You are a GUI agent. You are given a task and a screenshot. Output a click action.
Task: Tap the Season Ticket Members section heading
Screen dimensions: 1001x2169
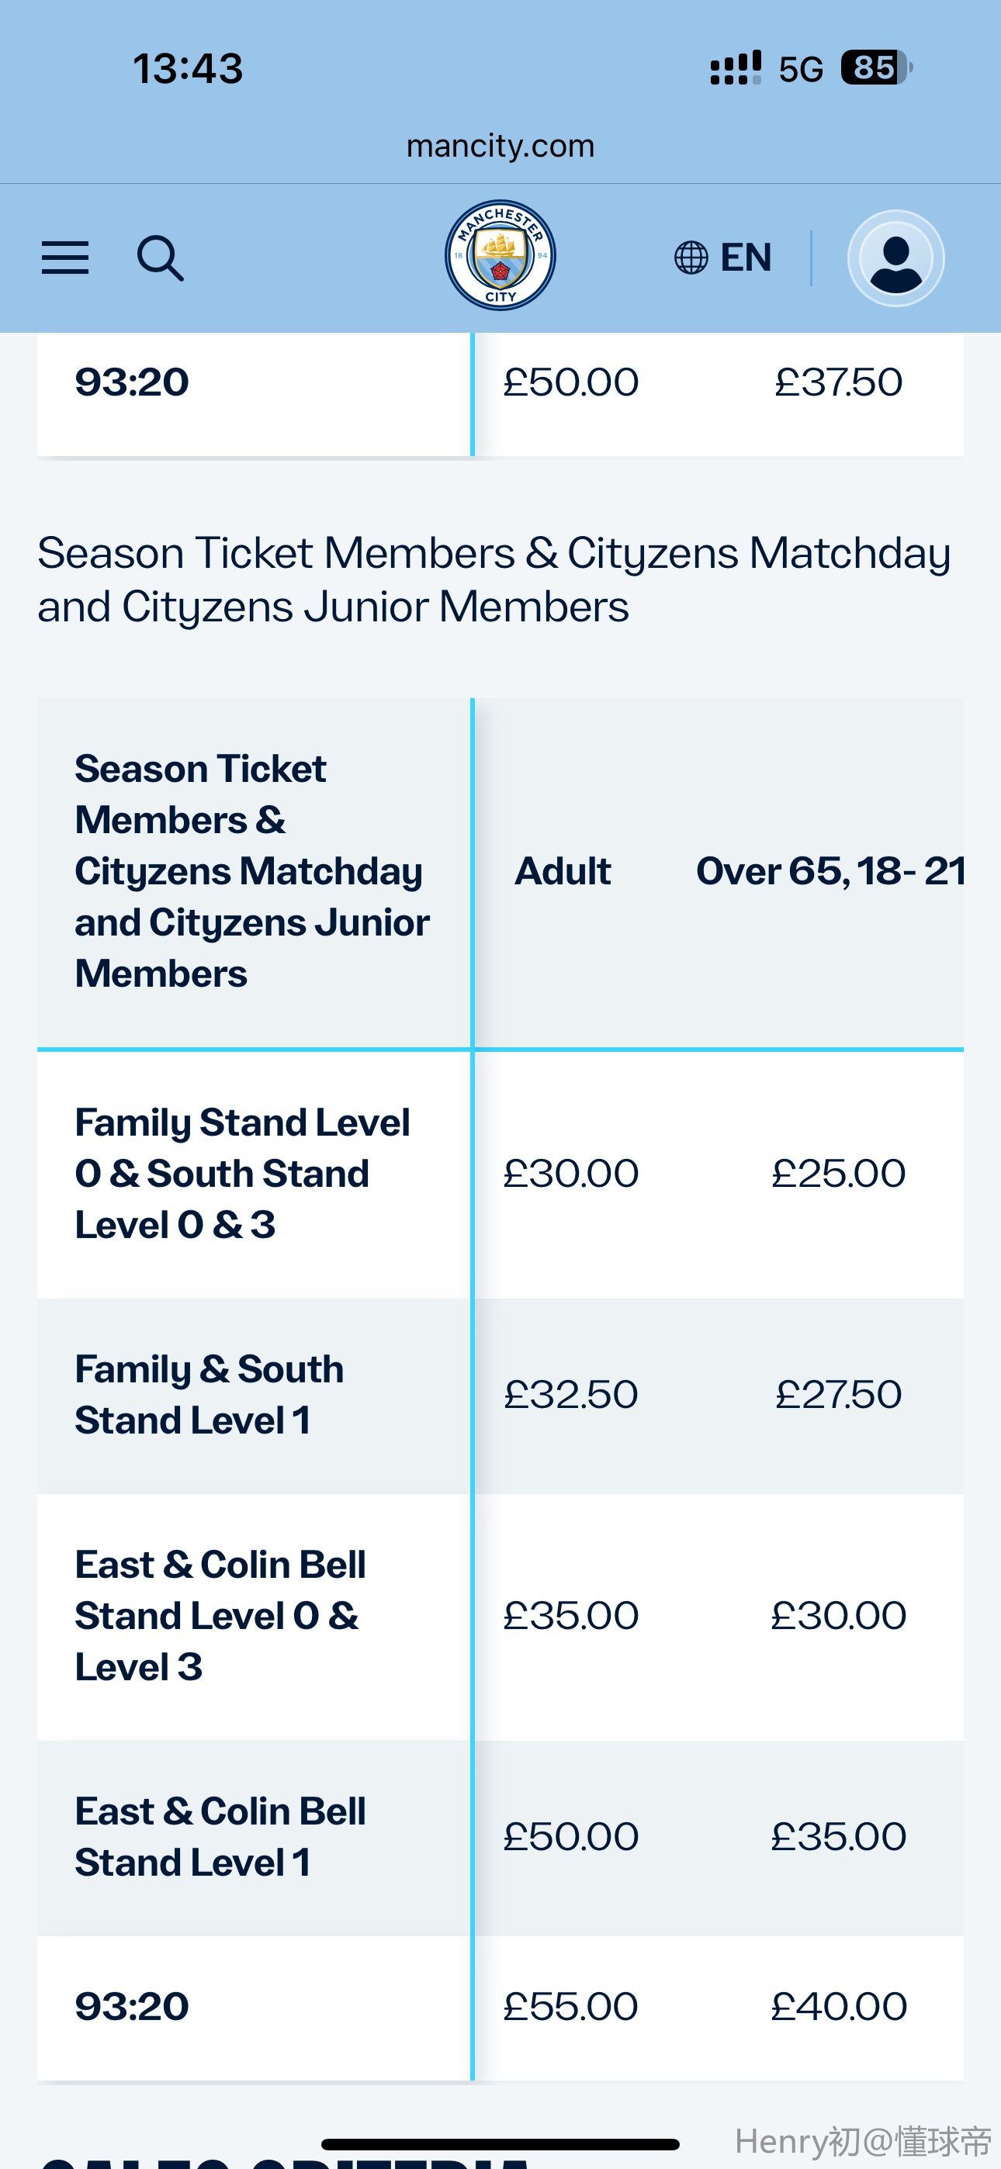coord(494,580)
